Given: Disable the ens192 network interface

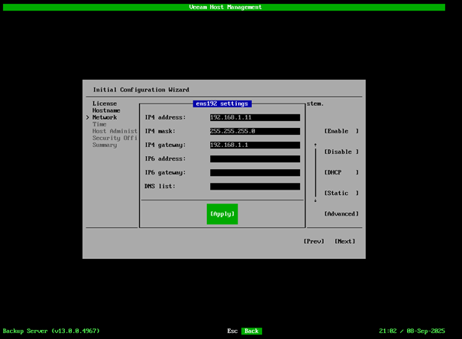Looking at the screenshot, I should [x=341, y=152].
